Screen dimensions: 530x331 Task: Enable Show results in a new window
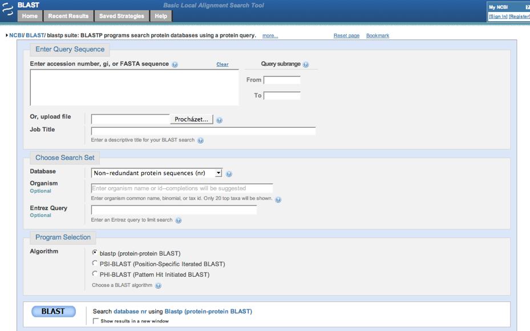tap(96, 321)
